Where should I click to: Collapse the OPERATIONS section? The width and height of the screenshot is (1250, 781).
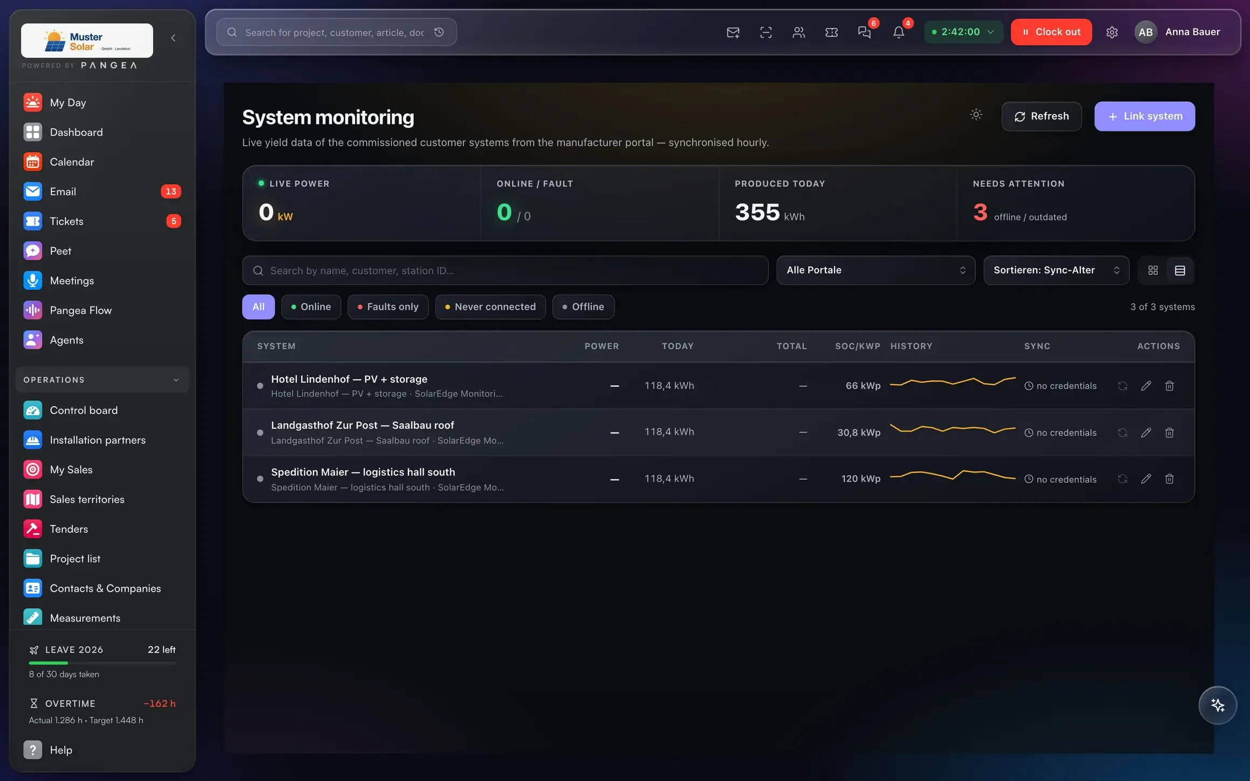(102, 380)
